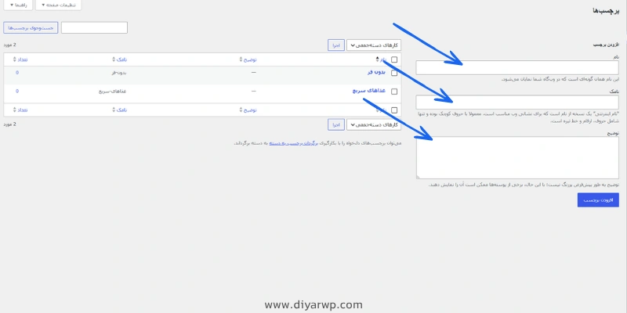Check the checkbox for tag بدون فر

[394, 73]
